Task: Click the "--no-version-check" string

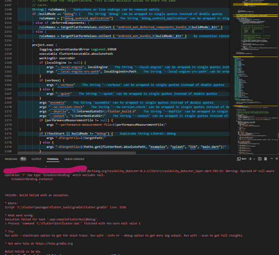Action: pos(66,107)
